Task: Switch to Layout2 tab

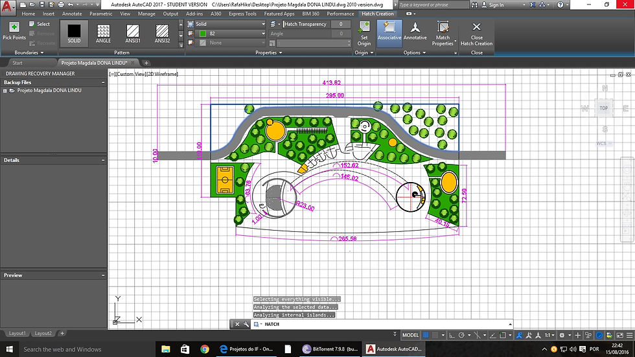Action: pos(43,334)
